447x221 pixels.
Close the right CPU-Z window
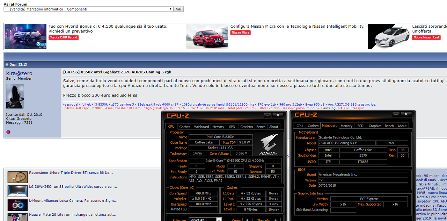(x=406, y=114)
